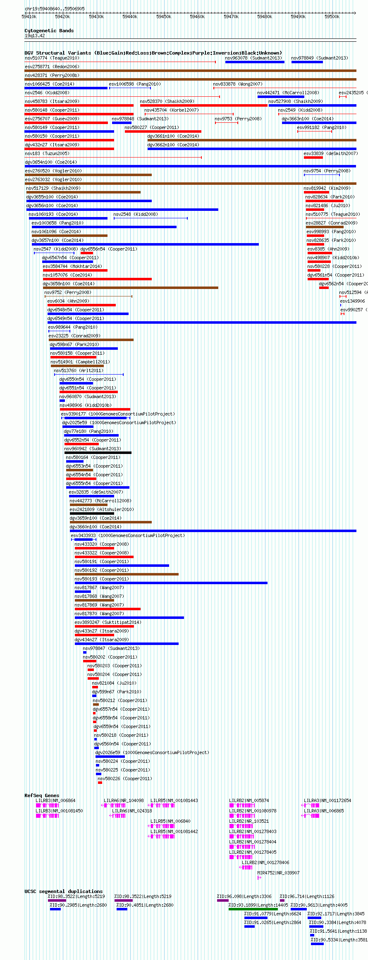The image size is (368, 960).
Task: Open duplication label %ID:93.1899|Length:14405
Action: [258, 905]
